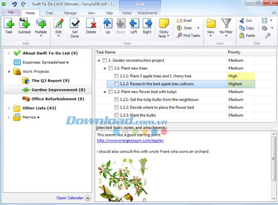Check the Plant new trees checkbox
The width and height of the screenshot is (278, 205).
pos(110,68)
